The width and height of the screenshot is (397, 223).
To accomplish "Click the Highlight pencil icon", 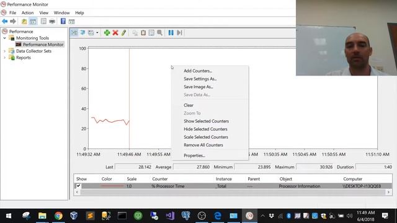I will click(x=123, y=33).
